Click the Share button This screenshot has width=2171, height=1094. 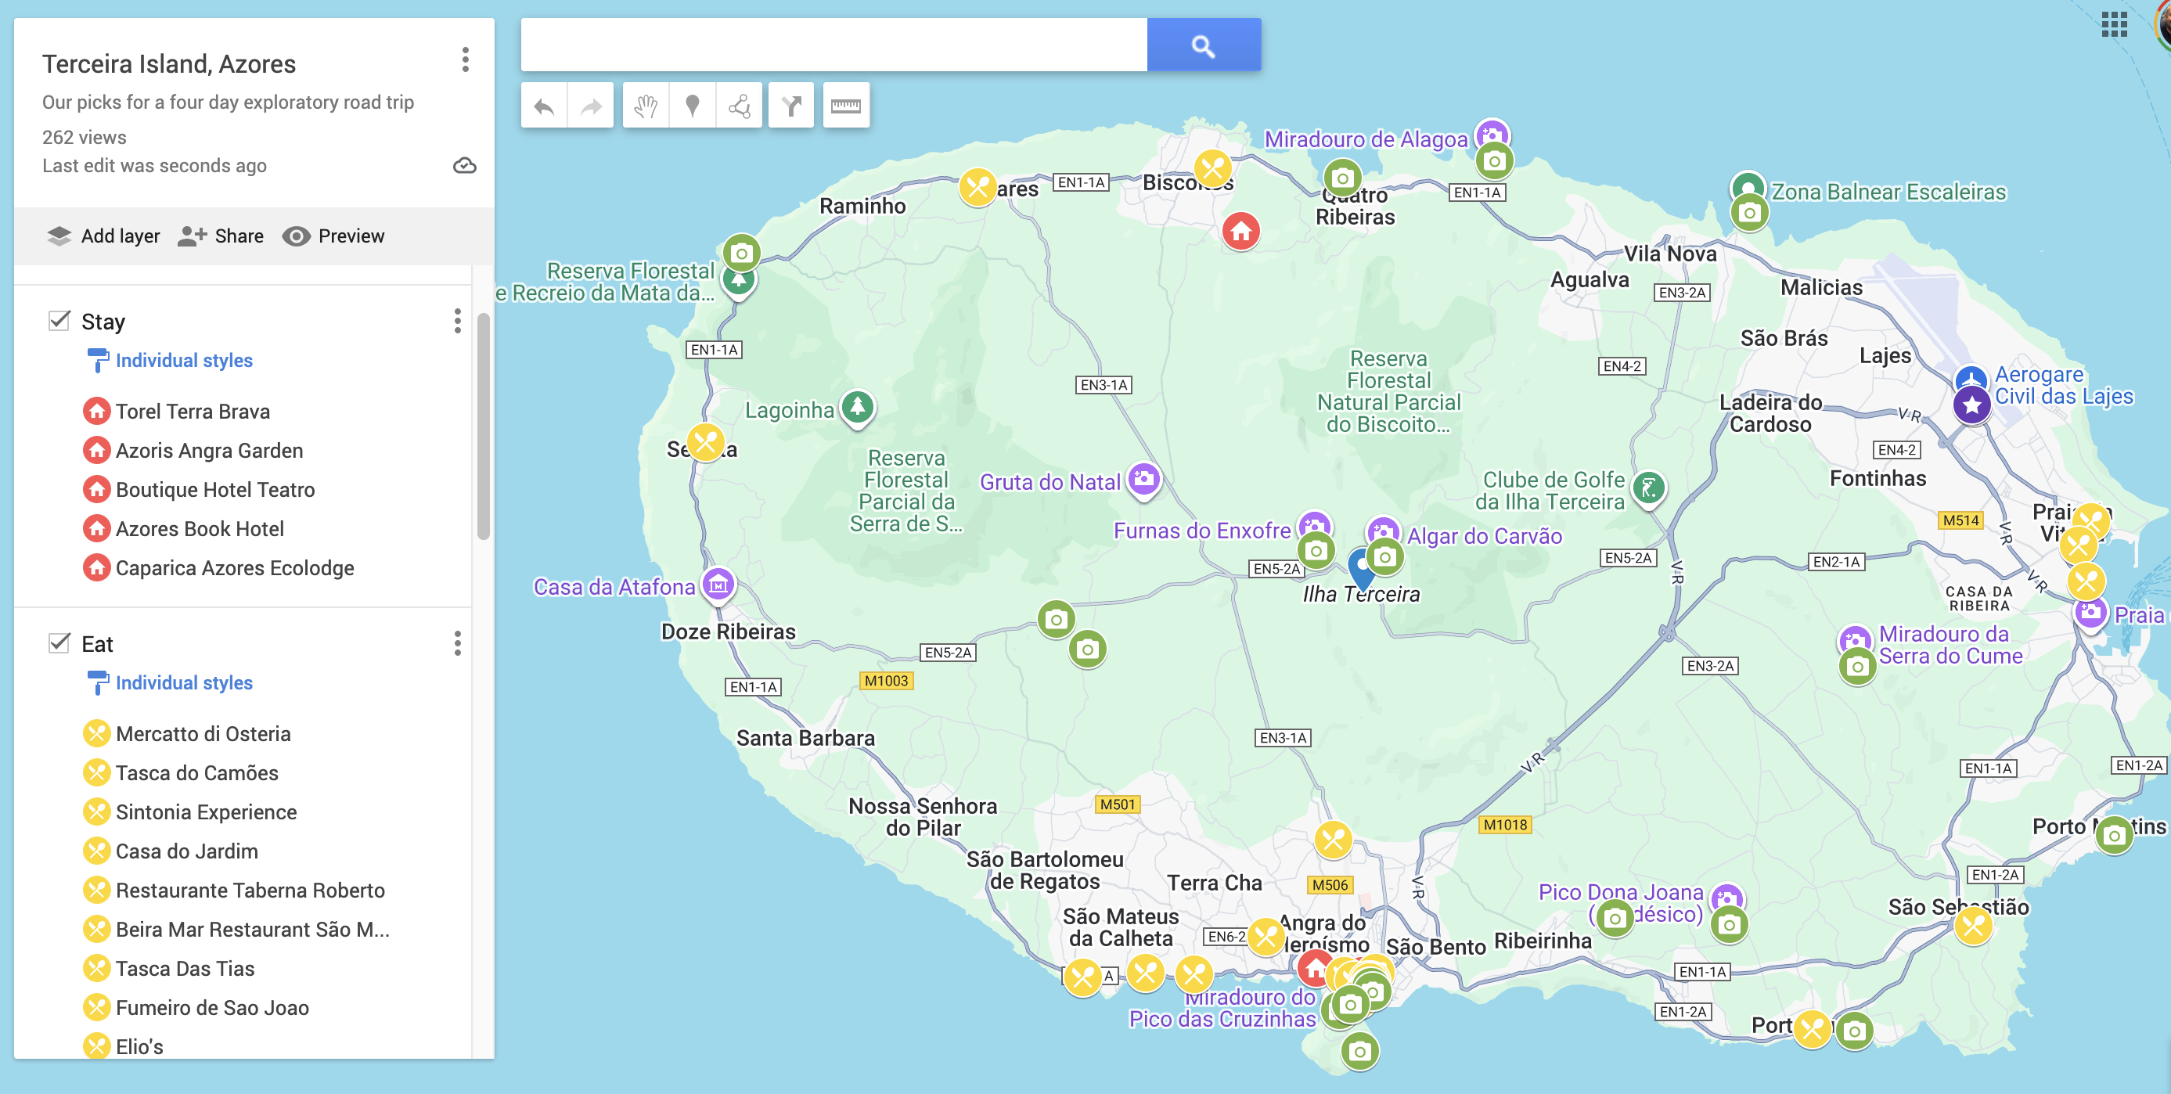pyautogui.click(x=221, y=236)
